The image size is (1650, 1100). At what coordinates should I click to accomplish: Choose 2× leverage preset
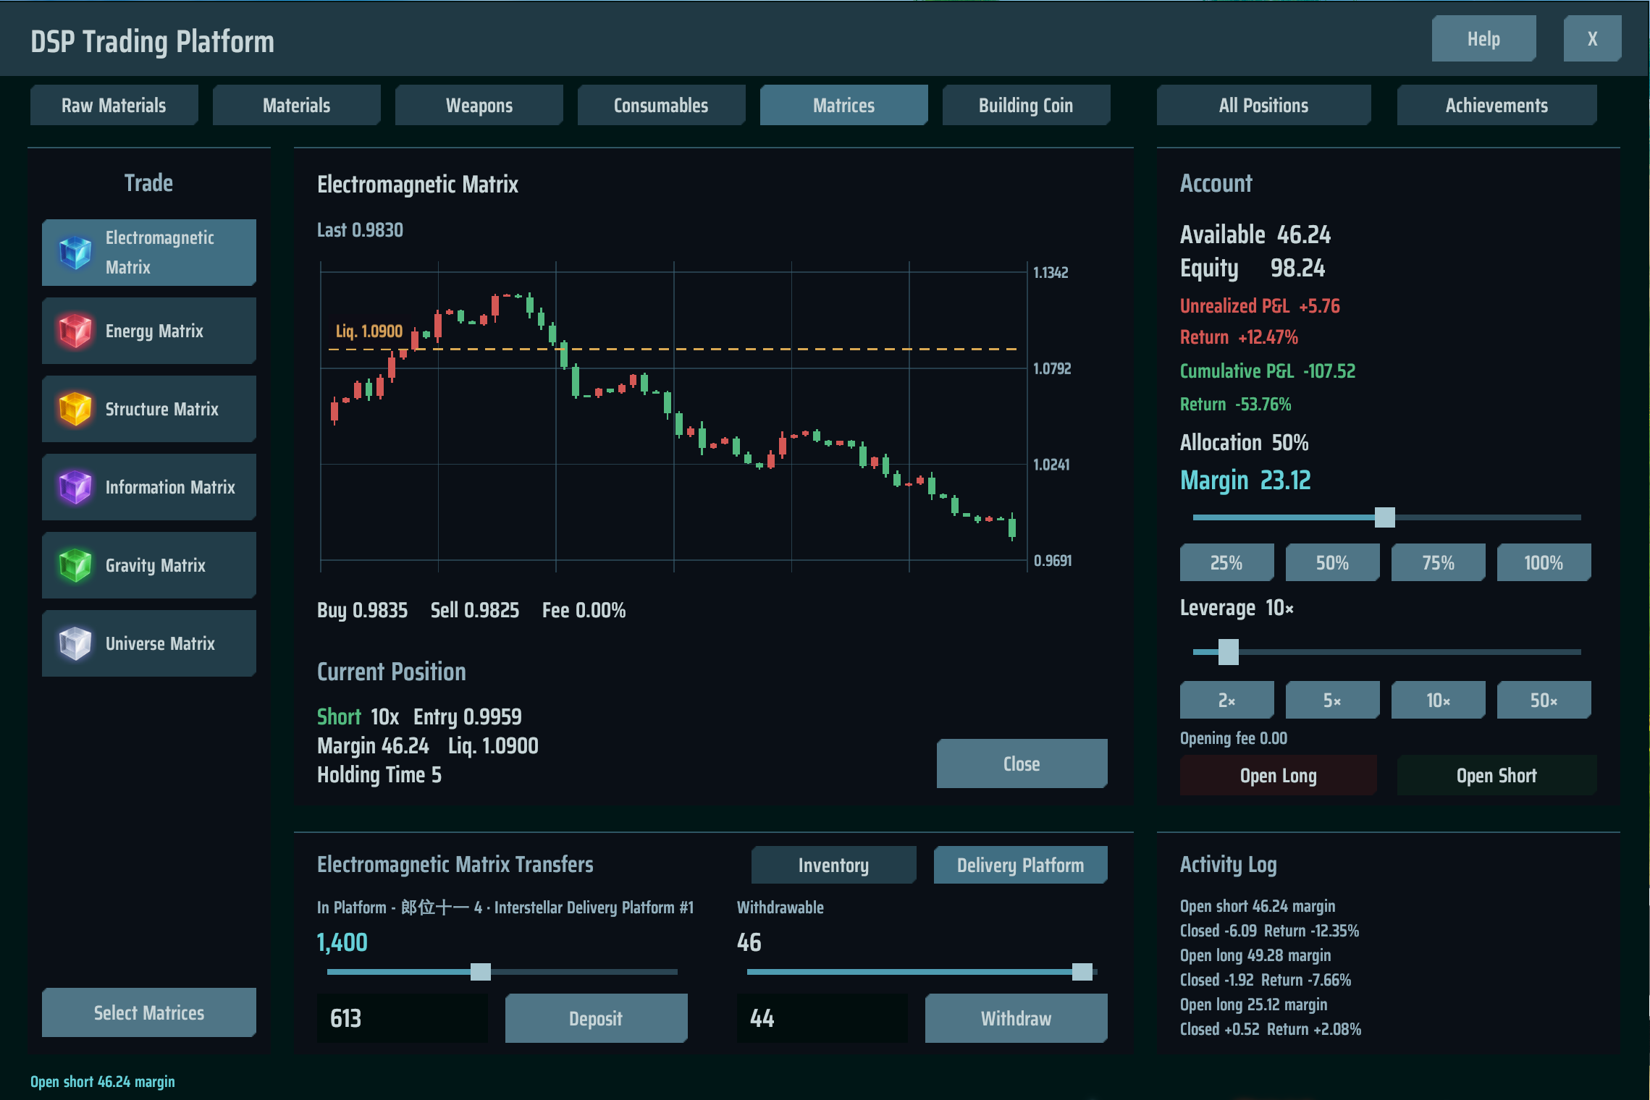point(1226,700)
